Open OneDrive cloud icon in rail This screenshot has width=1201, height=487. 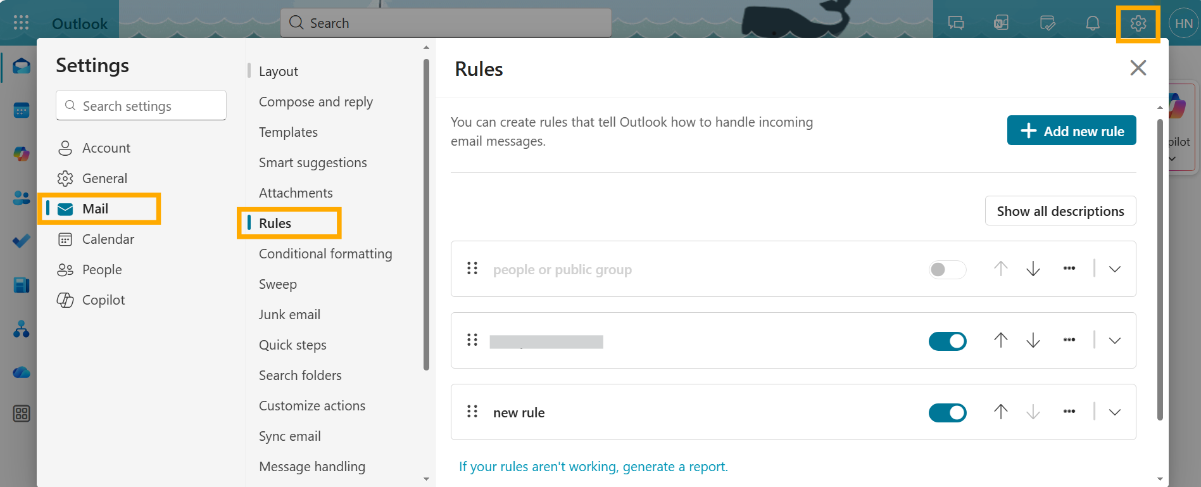(x=22, y=372)
